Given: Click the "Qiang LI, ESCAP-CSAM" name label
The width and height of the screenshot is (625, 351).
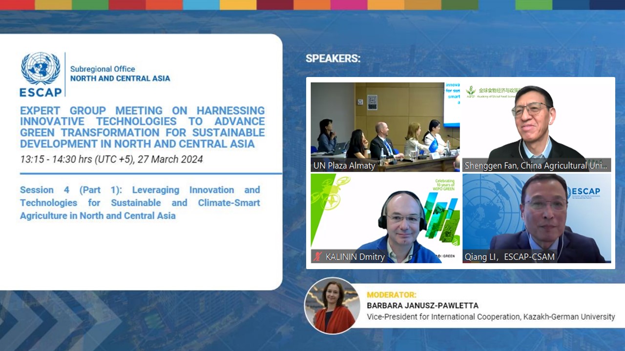Looking at the screenshot, I should click(509, 257).
